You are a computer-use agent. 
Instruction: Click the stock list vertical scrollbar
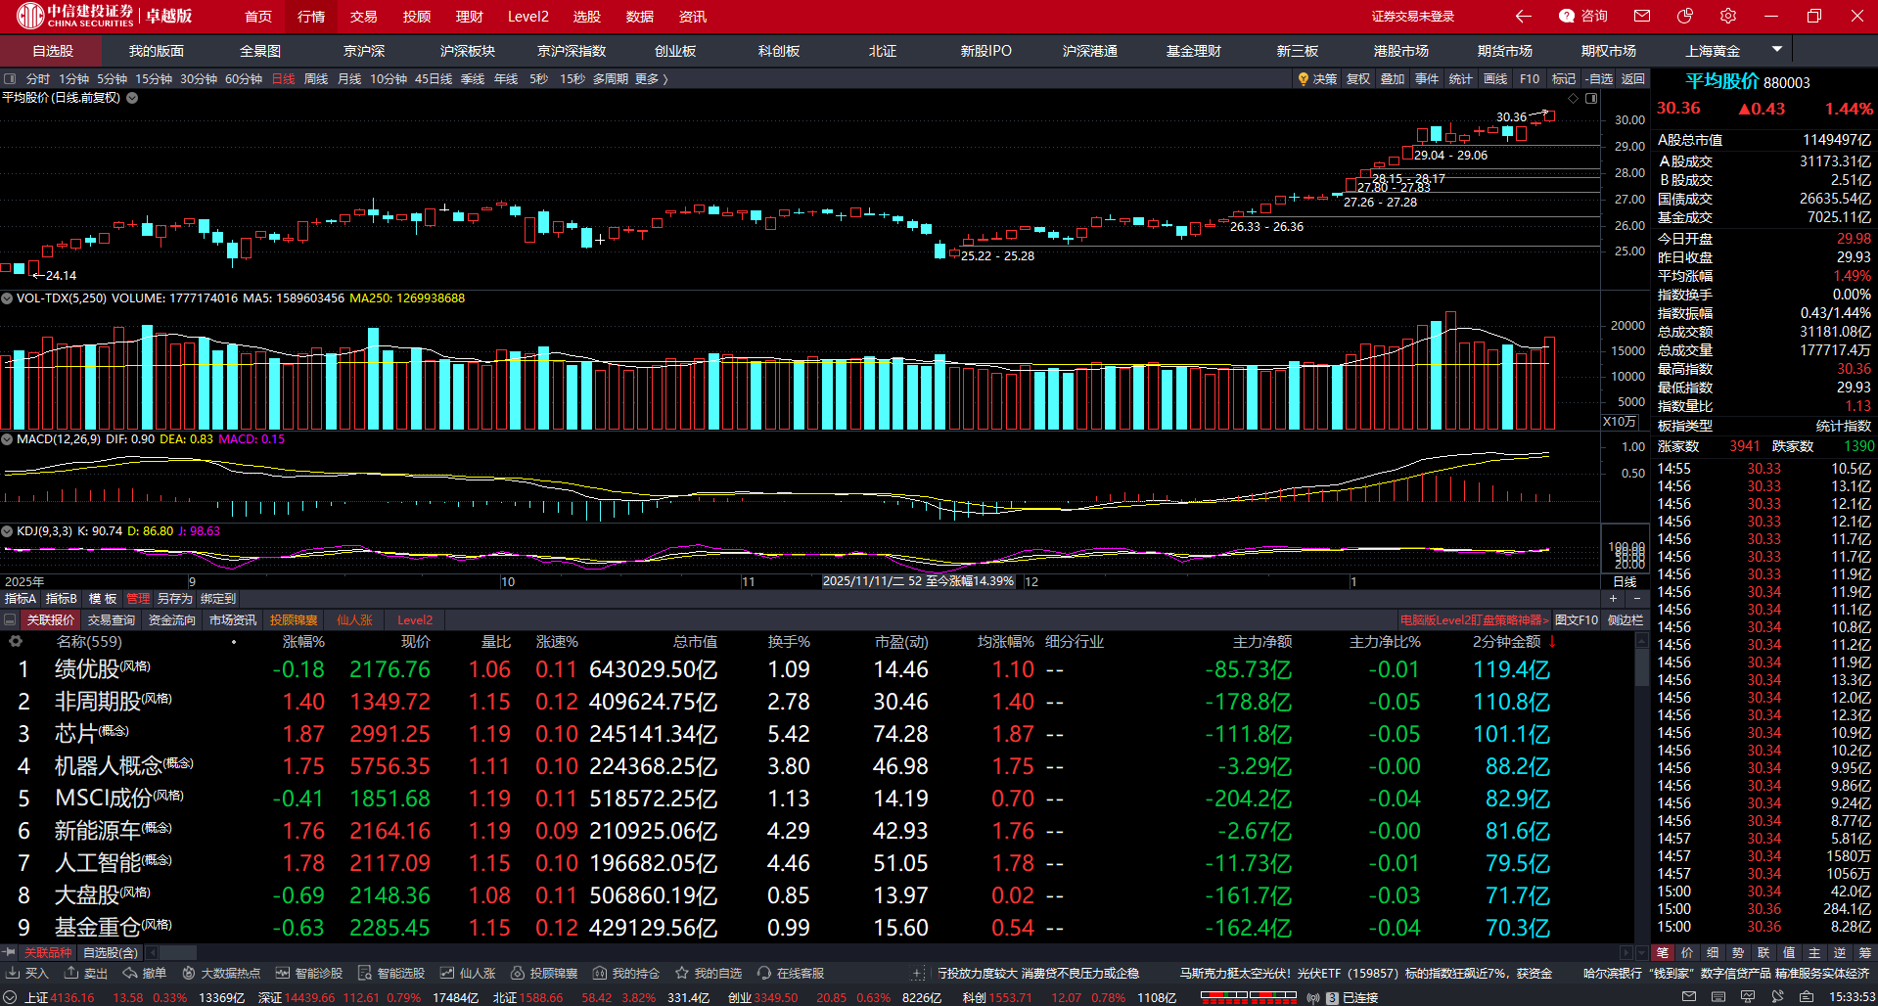point(1641,665)
